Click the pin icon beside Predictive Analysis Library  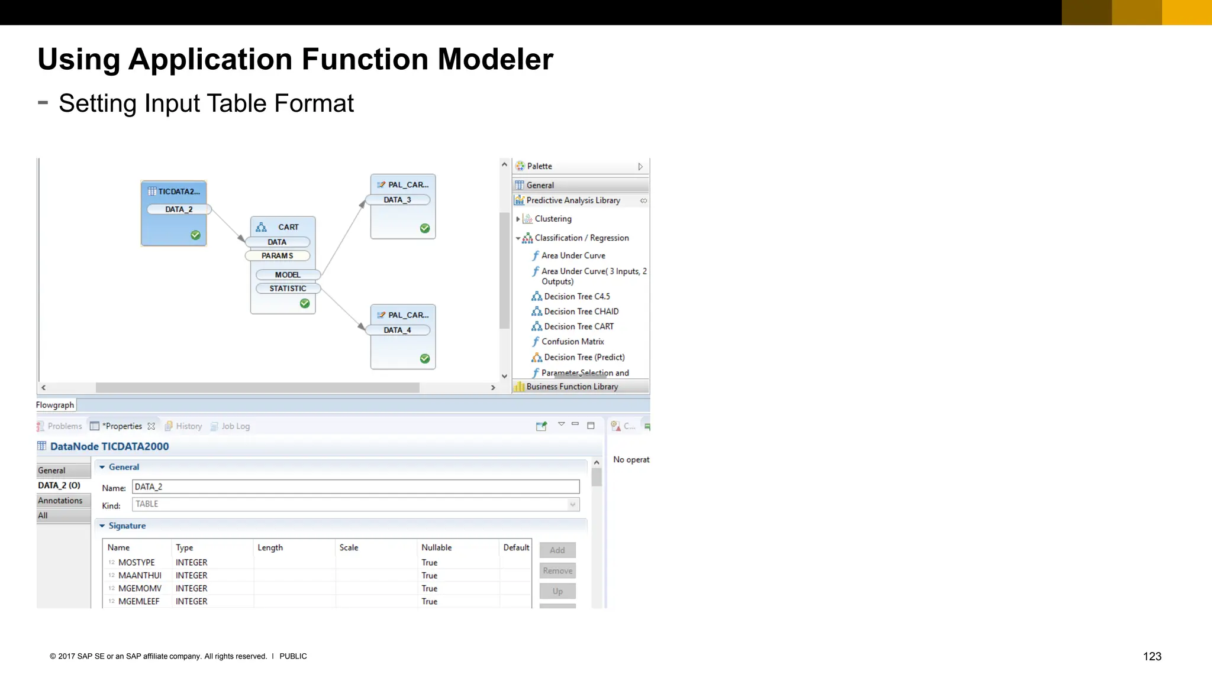(643, 201)
